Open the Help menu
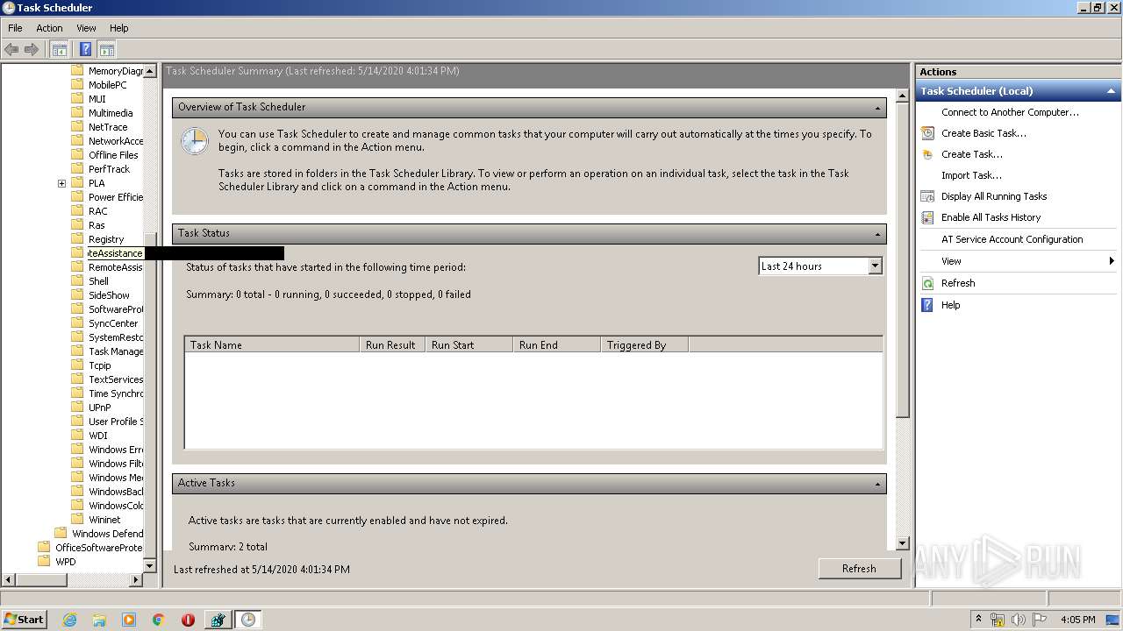Viewport: 1123px width, 631px height. coord(119,28)
